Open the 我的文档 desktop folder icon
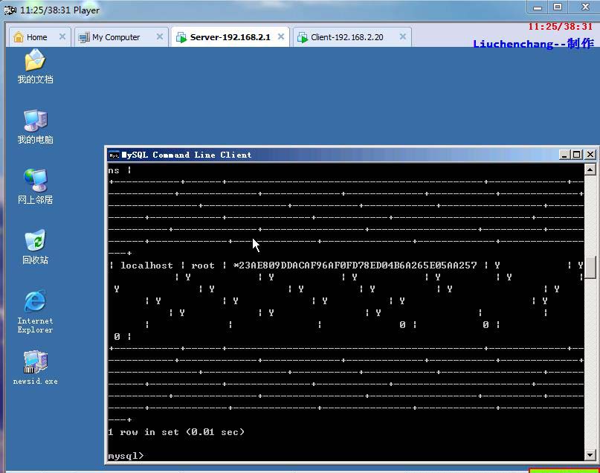 point(35,66)
